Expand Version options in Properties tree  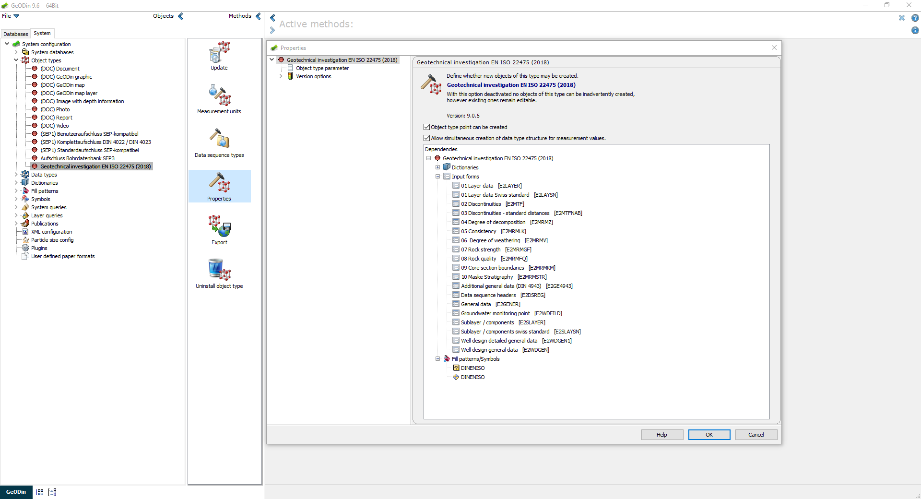(x=281, y=76)
